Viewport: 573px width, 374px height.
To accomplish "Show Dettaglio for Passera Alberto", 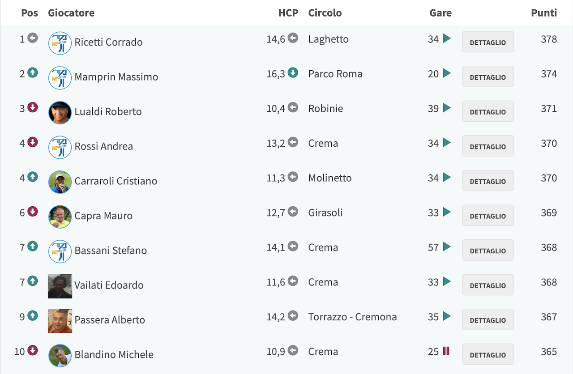I will 488,320.
